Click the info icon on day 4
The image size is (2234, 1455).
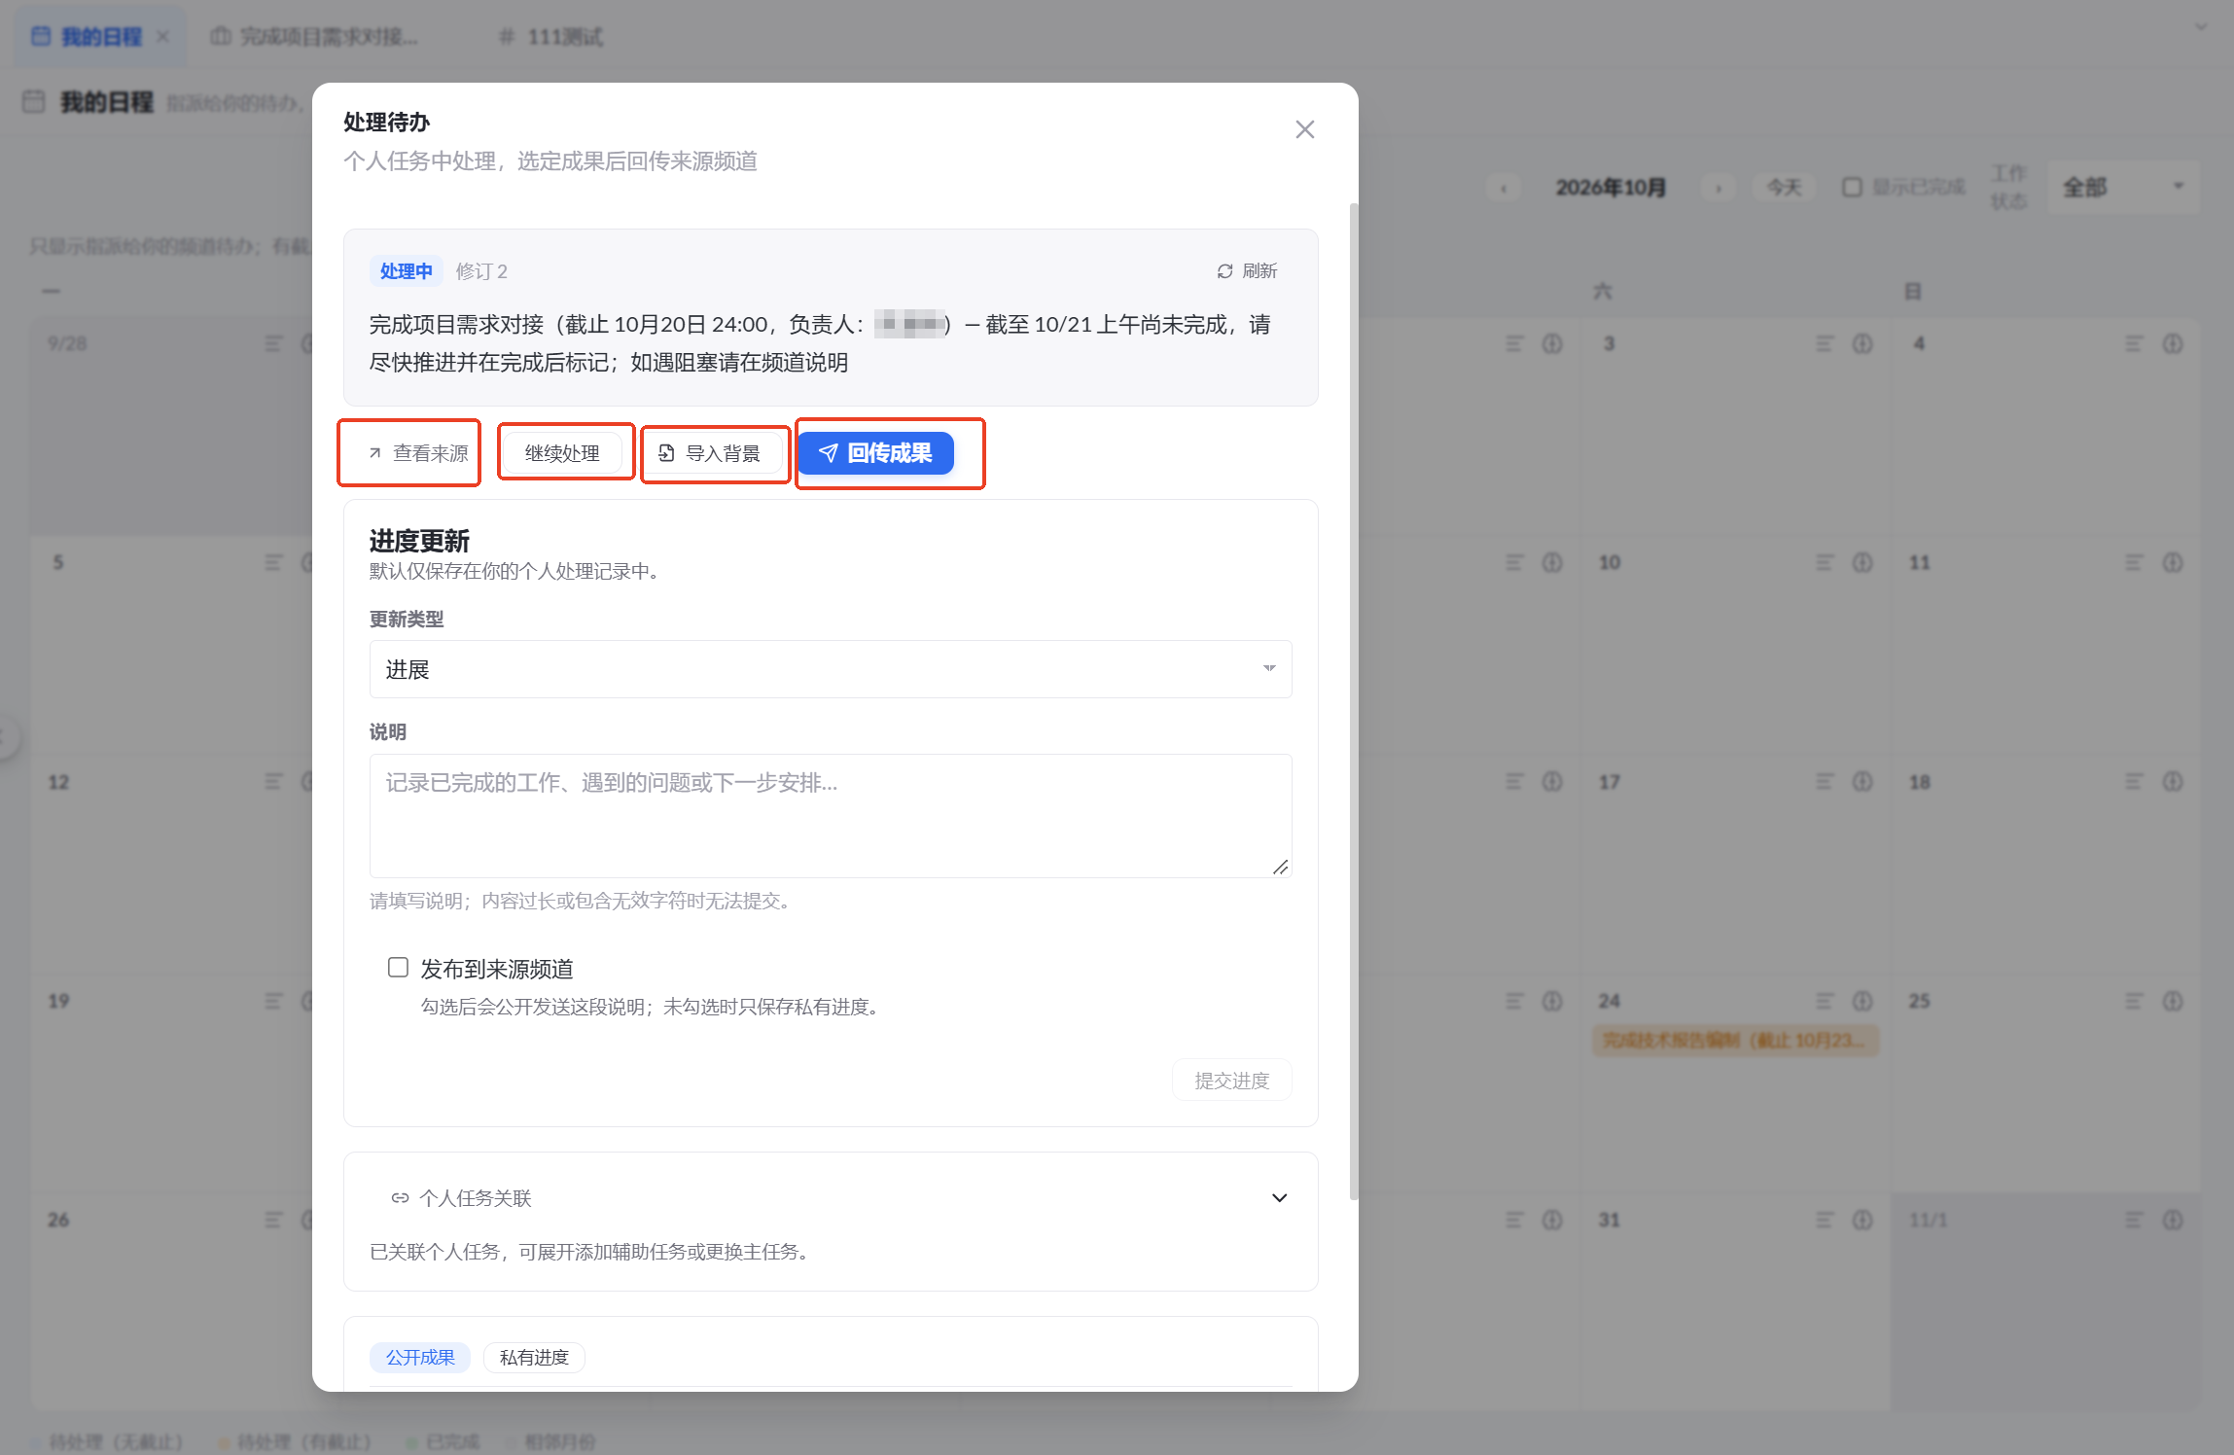pyautogui.click(x=2173, y=344)
